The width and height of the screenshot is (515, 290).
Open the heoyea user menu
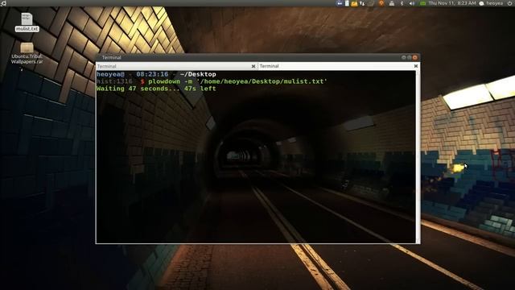(494, 3)
